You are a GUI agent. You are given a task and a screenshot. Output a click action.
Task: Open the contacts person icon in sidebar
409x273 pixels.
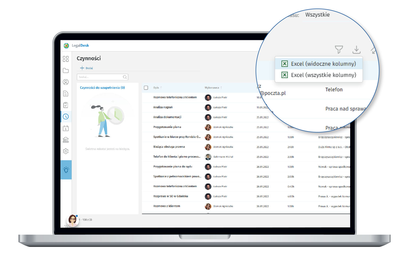[66, 82]
